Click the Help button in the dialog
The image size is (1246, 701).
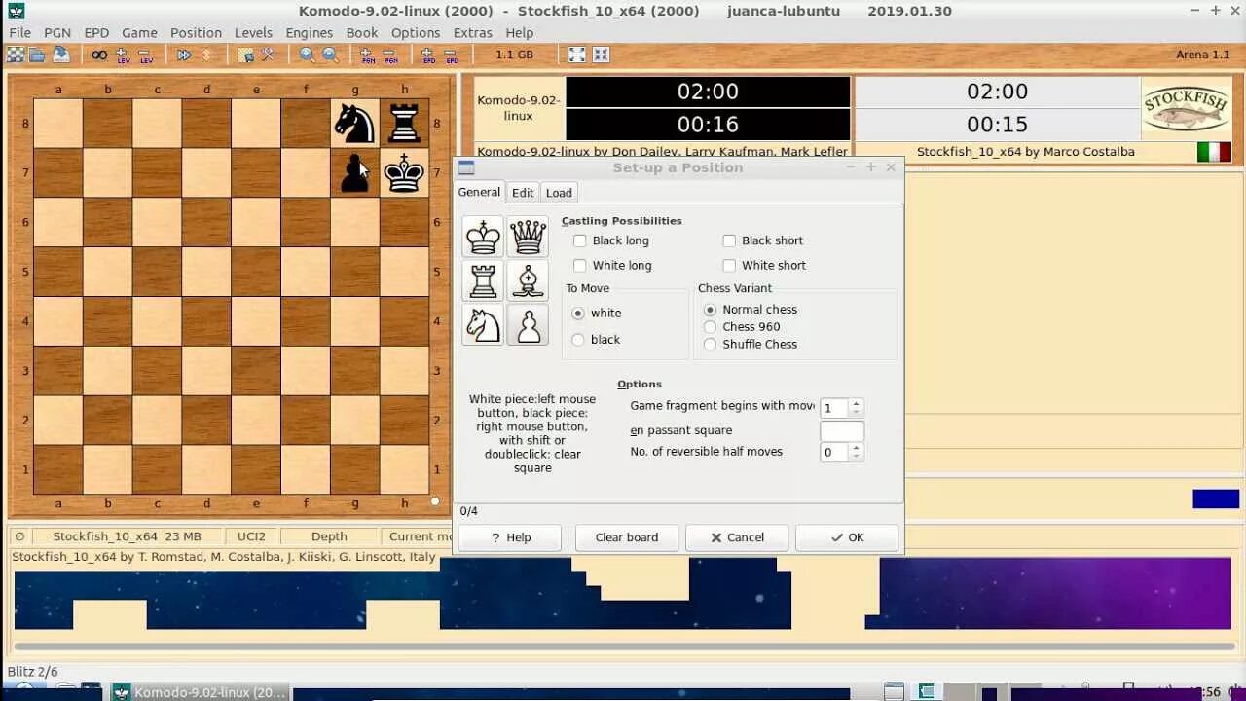click(x=510, y=537)
